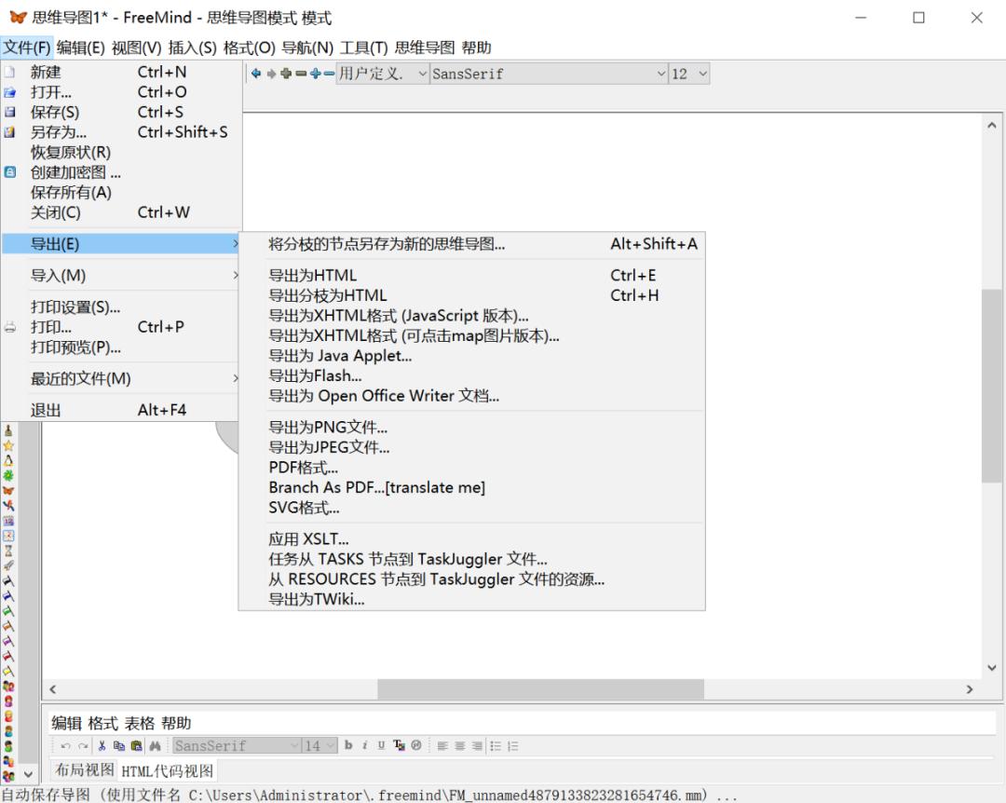Viewport: 1006px width, 803px height.
Task: Click the paste icon in editor toolbar
Action: click(136, 745)
